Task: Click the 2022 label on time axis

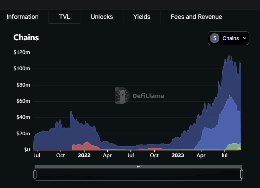Action: click(x=84, y=155)
